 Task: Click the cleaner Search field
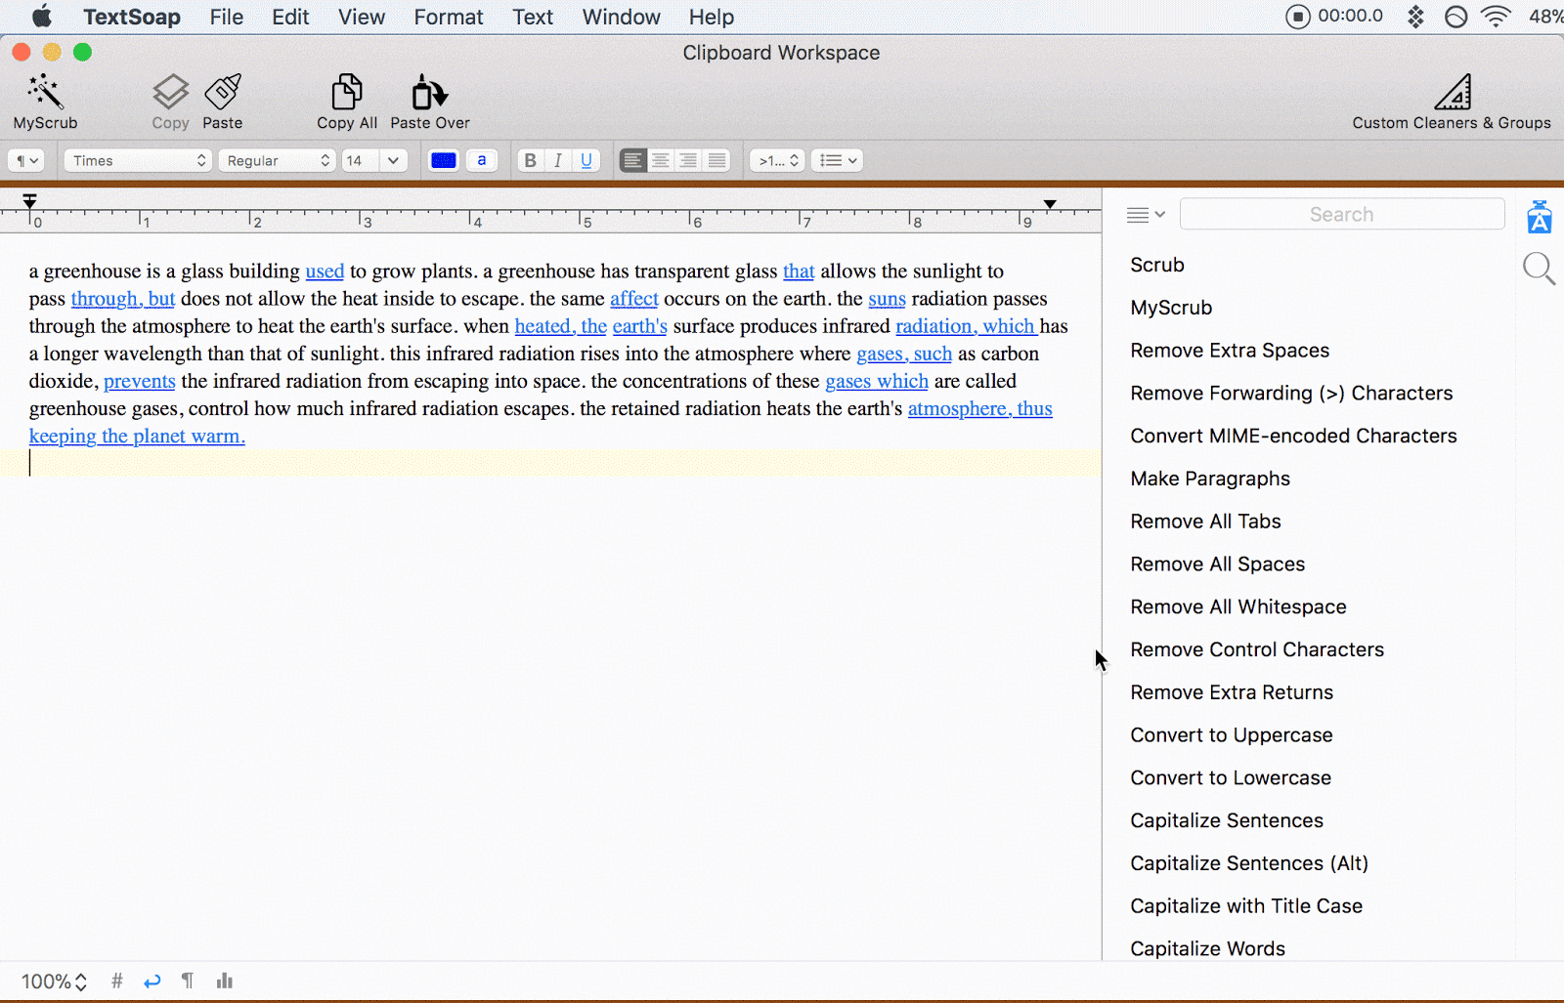point(1341,214)
